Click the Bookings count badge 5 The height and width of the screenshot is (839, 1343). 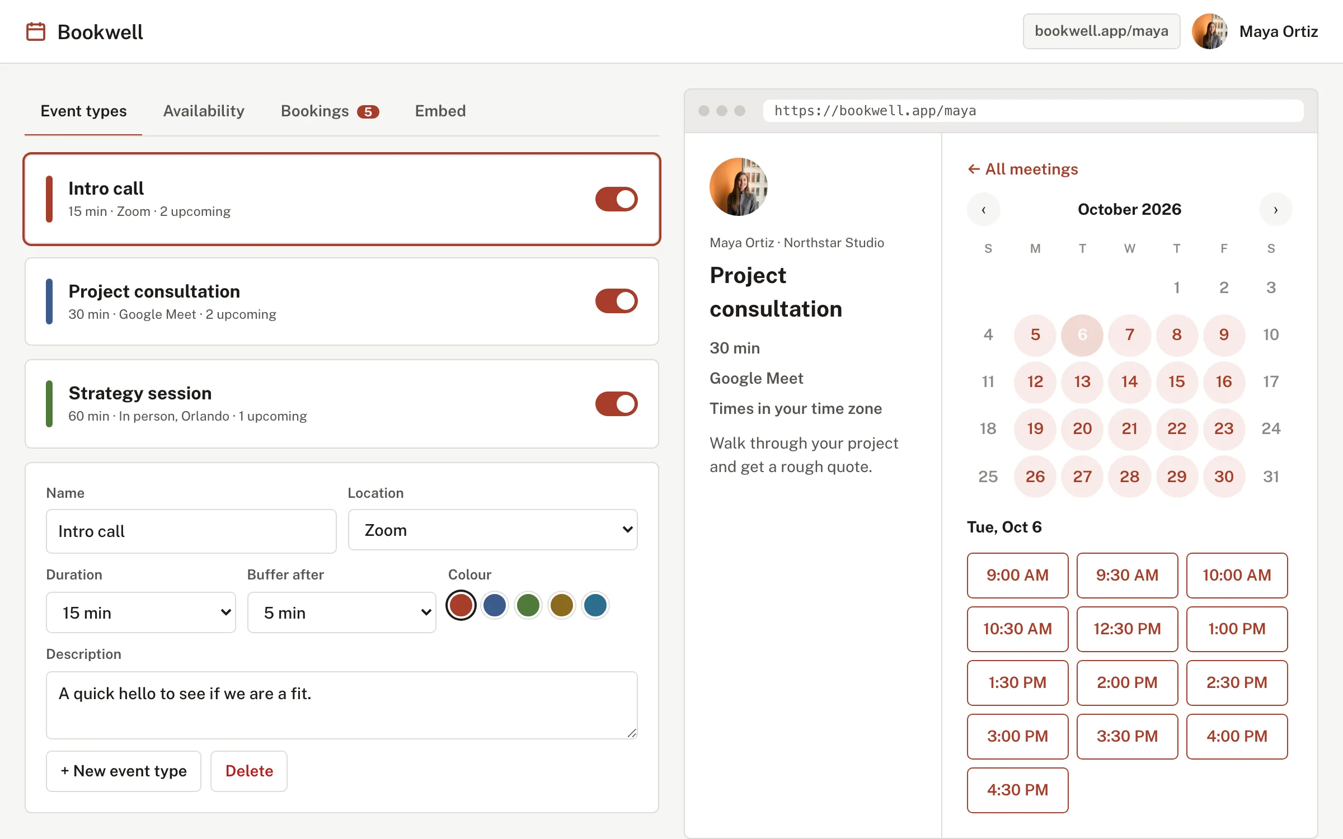coord(368,112)
